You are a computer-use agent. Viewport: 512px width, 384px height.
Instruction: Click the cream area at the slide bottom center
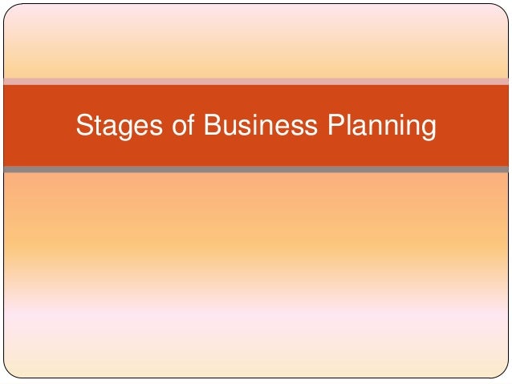tap(256, 364)
